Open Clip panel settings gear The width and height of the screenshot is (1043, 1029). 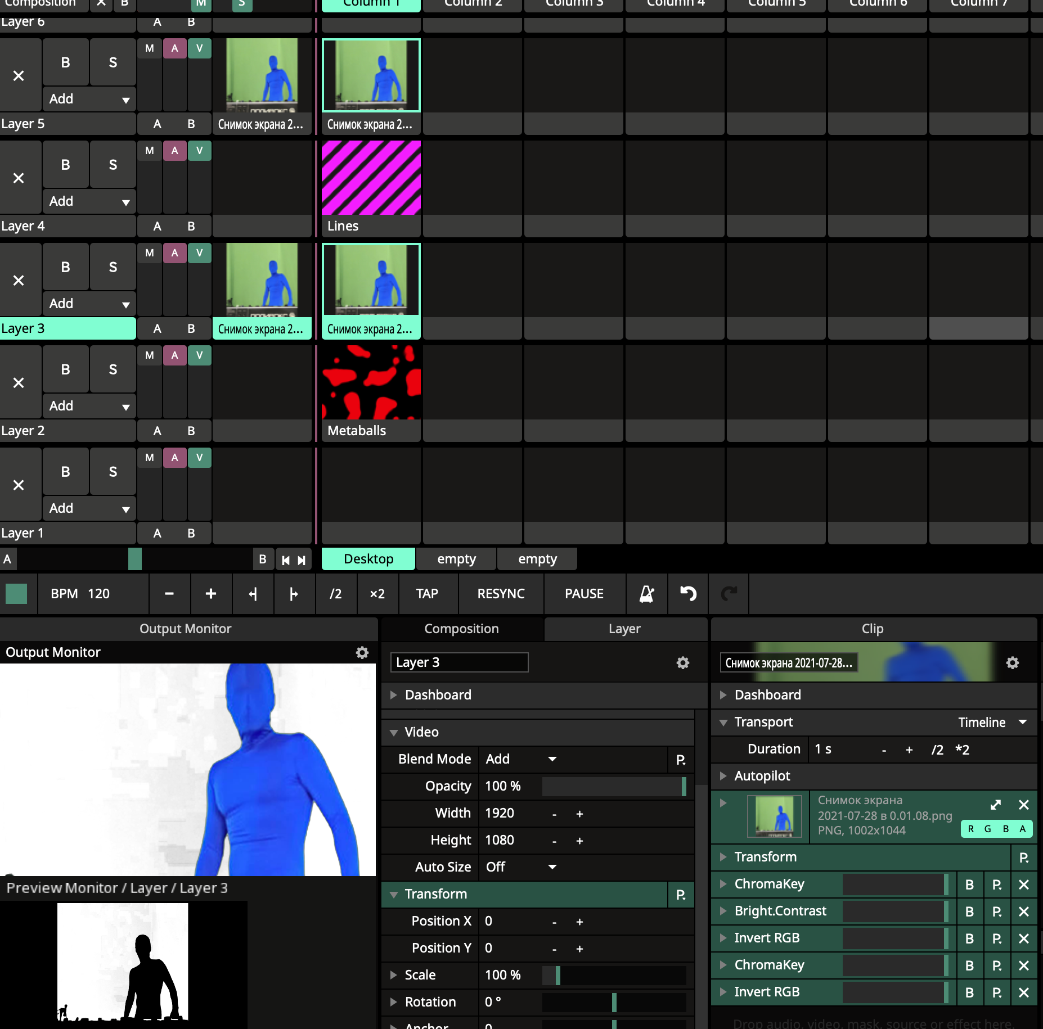(x=1012, y=662)
